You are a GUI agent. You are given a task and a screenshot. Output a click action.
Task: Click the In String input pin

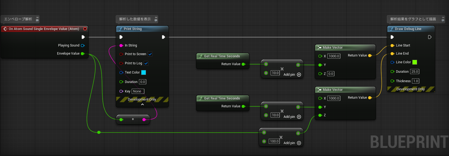coord(121,45)
